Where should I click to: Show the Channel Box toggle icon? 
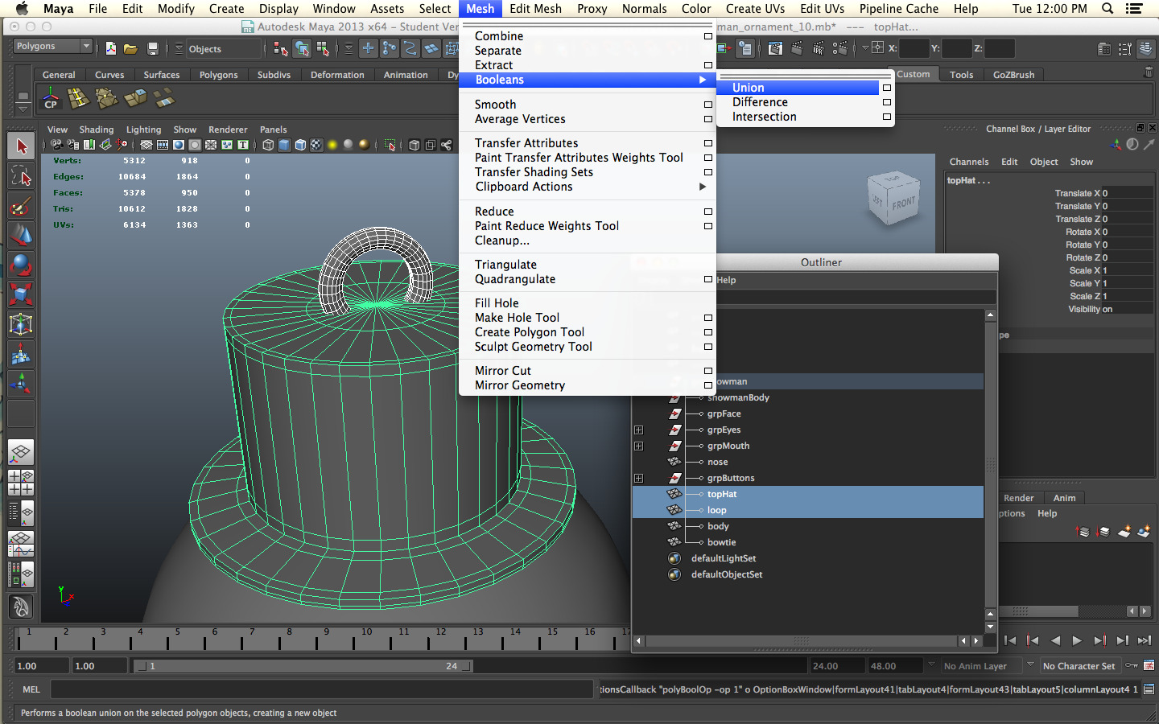(x=1145, y=49)
